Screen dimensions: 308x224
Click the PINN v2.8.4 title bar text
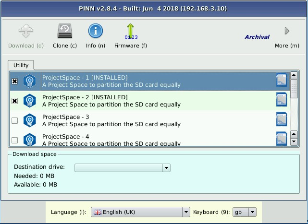153,9
